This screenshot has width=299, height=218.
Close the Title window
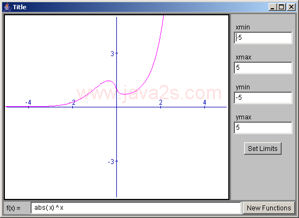pyautogui.click(x=291, y=7)
